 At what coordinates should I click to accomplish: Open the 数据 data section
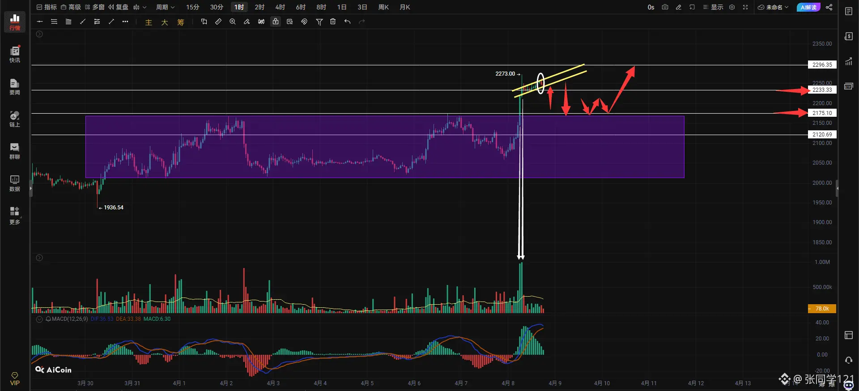point(15,183)
